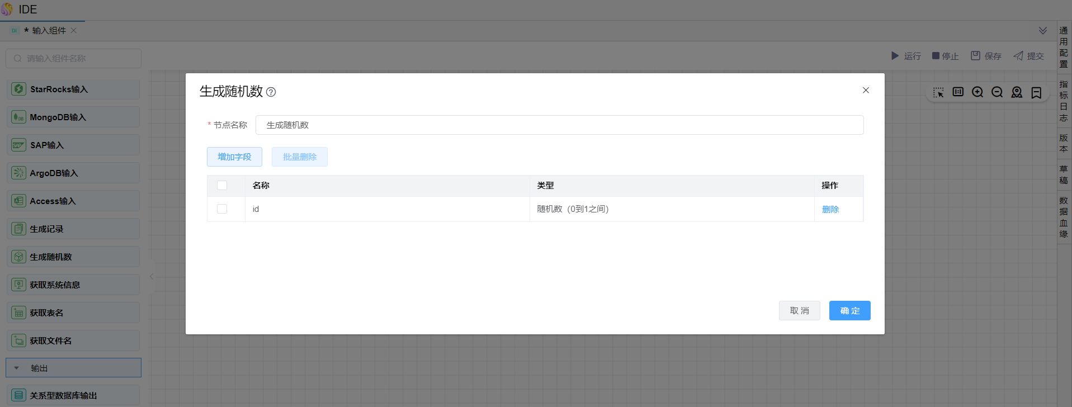Save the job with 保存
This screenshot has width=1072, height=407.
[986, 56]
